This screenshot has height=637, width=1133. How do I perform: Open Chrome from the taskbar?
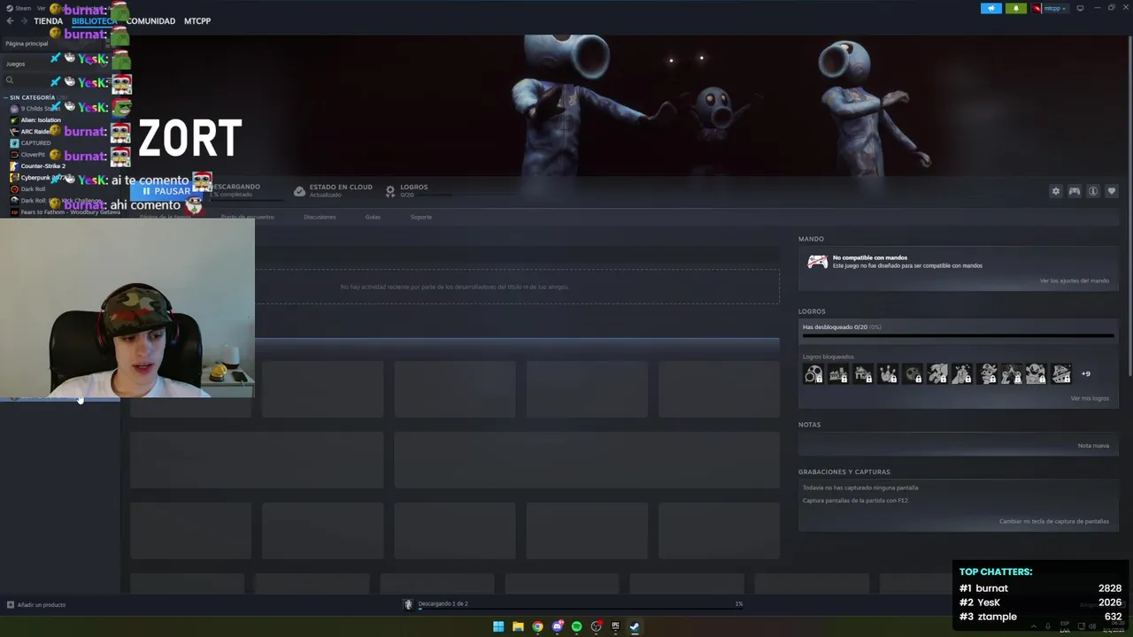point(537,627)
